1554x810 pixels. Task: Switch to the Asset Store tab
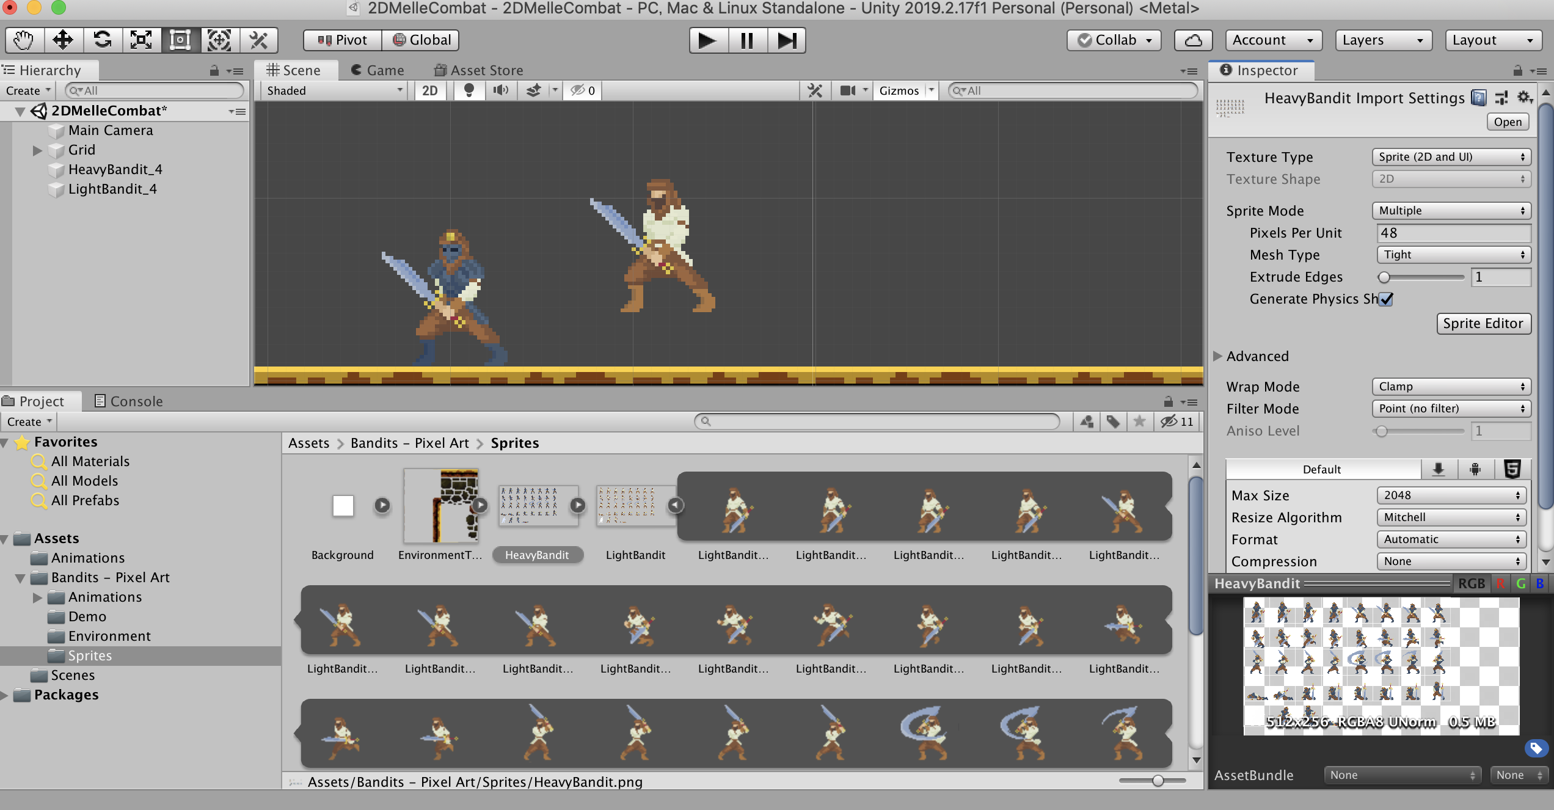tap(479, 70)
